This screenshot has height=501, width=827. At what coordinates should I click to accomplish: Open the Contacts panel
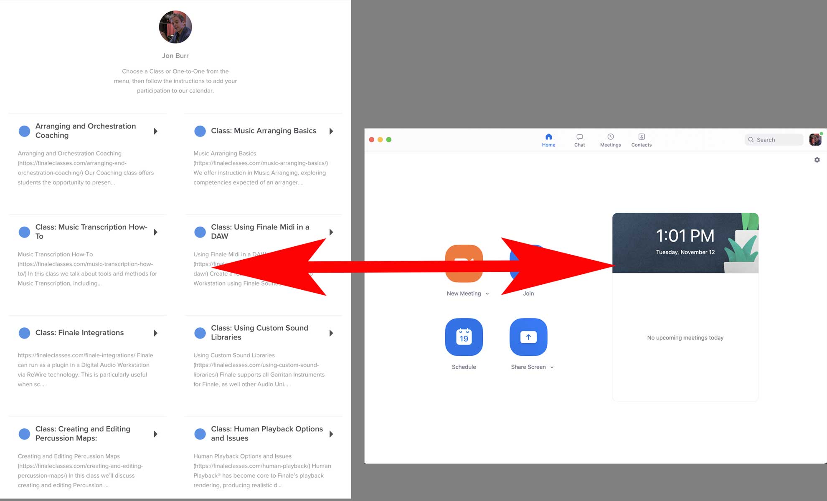[641, 139]
